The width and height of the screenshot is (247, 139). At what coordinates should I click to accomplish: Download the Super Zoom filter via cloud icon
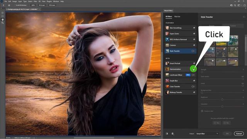click(194, 34)
